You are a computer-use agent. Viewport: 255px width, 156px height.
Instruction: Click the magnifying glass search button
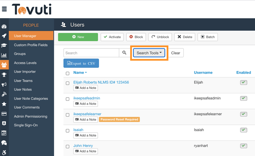[124, 53]
